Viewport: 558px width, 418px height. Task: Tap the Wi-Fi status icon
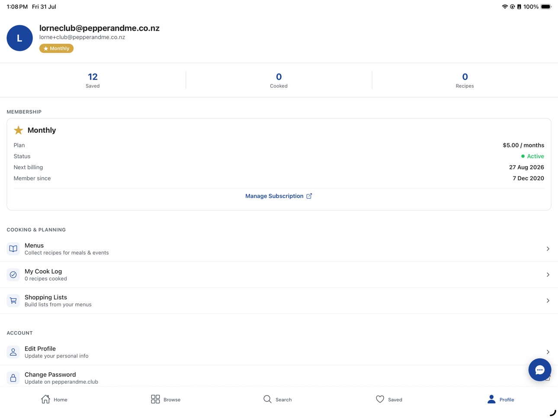(504, 6)
